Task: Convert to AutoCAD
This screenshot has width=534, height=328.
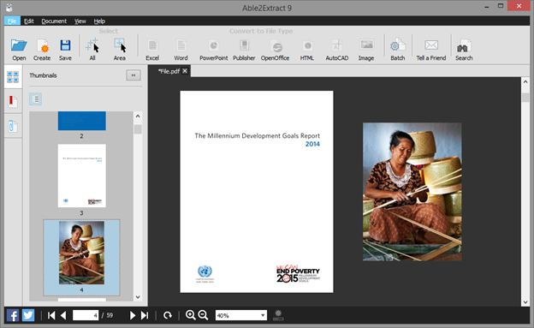Action: [x=337, y=50]
